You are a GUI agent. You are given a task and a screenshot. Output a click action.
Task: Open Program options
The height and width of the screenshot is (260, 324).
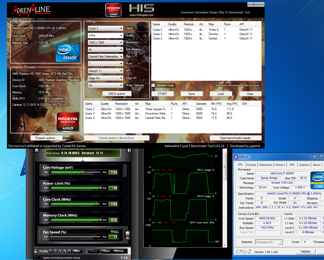tap(47, 138)
